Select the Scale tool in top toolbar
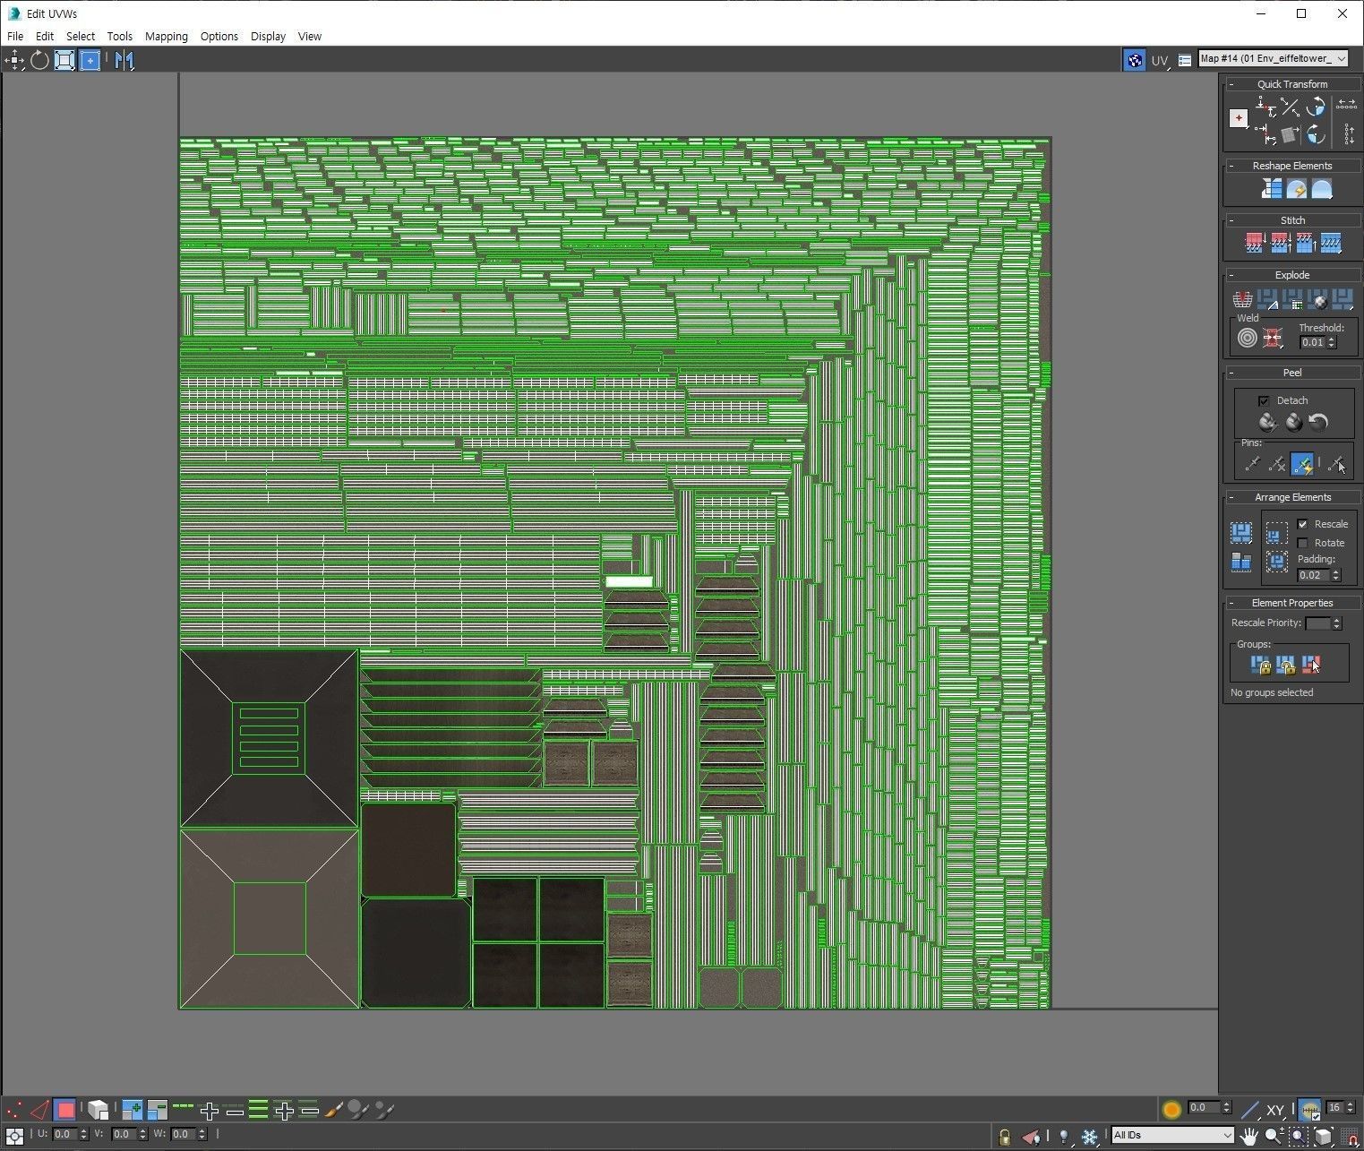This screenshot has height=1151, width=1364. pyautogui.click(x=64, y=60)
